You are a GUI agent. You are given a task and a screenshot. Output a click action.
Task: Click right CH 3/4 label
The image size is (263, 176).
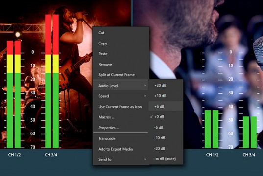point(249,155)
